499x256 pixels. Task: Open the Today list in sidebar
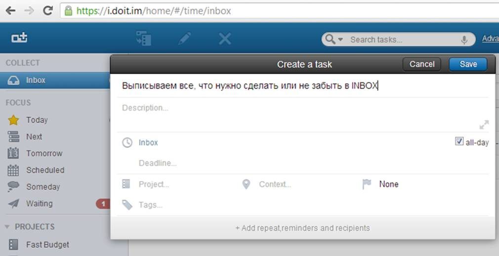pyautogui.click(x=37, y=120)
